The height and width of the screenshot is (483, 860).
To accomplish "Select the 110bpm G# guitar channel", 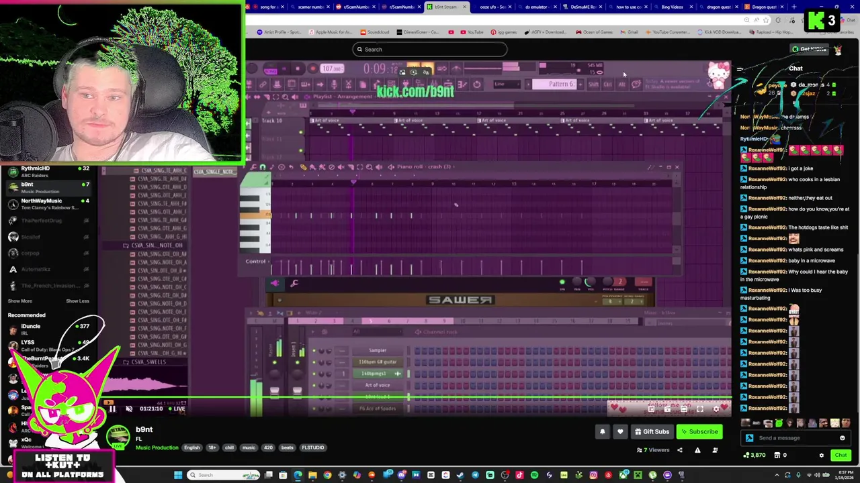I will (378, 362).
